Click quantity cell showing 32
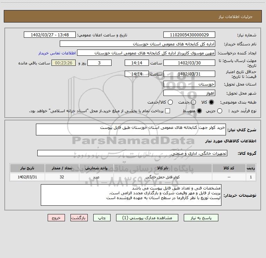 (62, 177)
